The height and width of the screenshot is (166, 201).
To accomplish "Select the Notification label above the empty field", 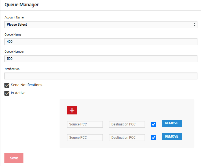I will pyautogui.click(x=12, y=69).
